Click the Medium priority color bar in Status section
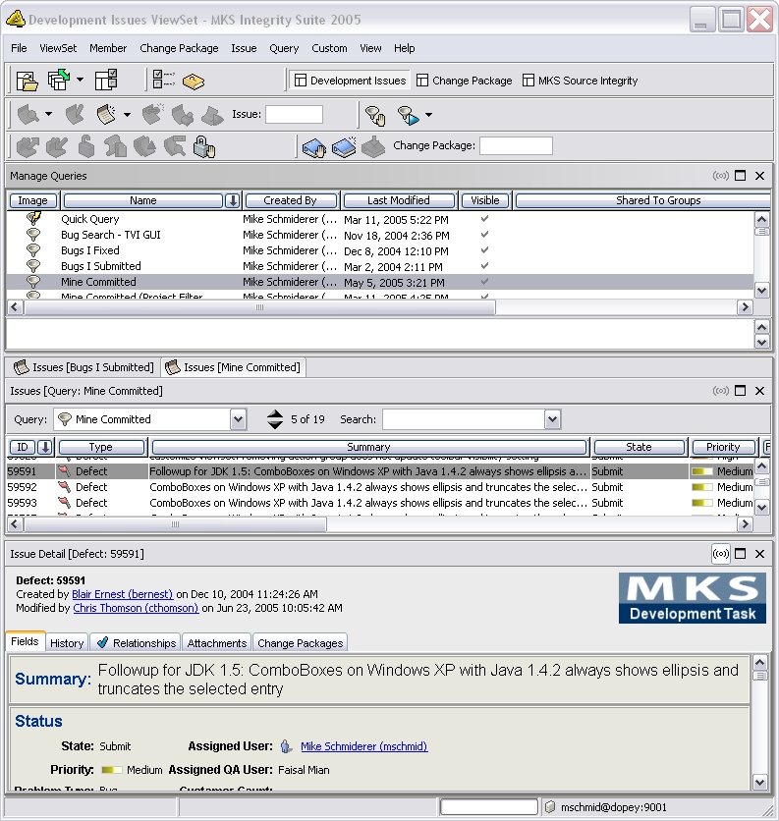The width and height of the screenshot is (779, 821). [112, 770]
